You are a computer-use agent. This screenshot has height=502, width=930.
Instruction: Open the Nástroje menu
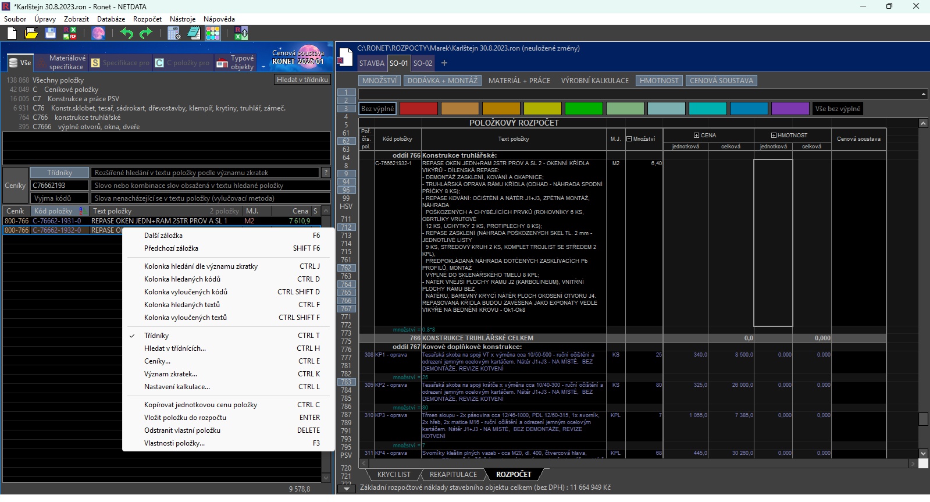(183, 19)
